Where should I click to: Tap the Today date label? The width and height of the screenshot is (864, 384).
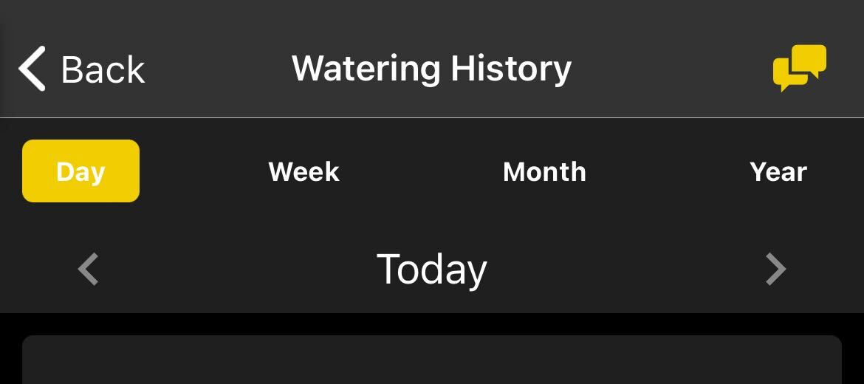coord(432,269)
